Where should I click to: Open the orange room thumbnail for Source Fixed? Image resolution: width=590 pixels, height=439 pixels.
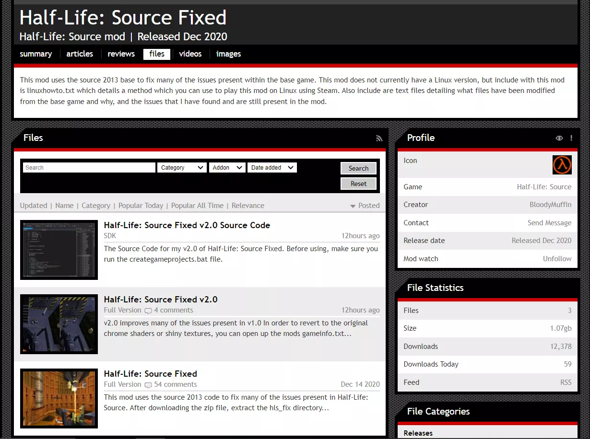[59, 398]
